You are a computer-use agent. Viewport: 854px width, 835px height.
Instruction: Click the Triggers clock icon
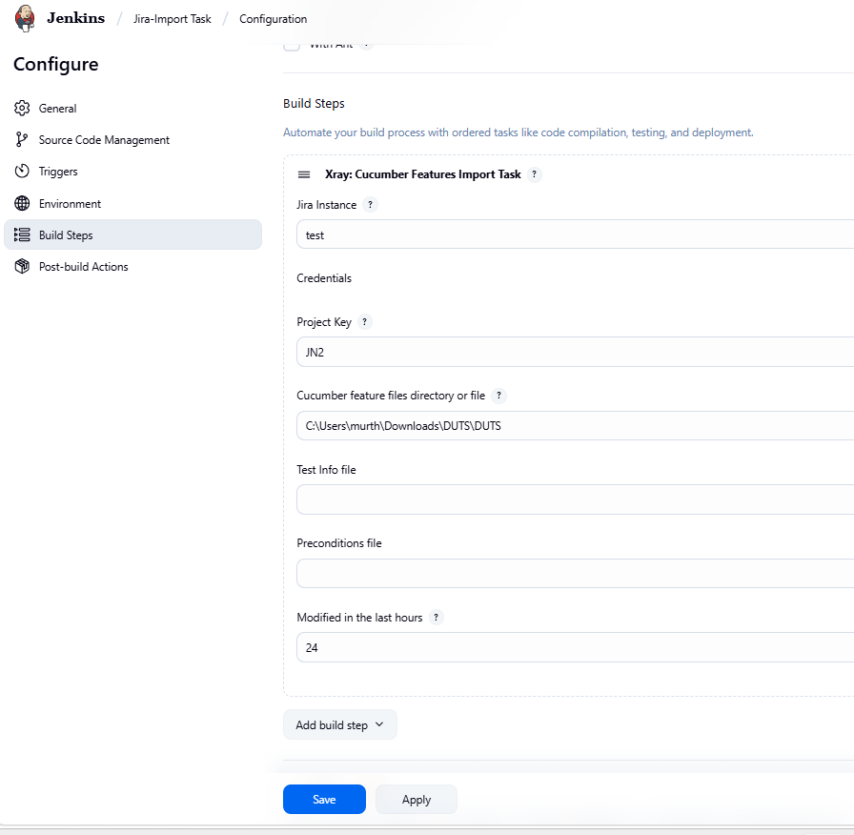coord(22,171)
